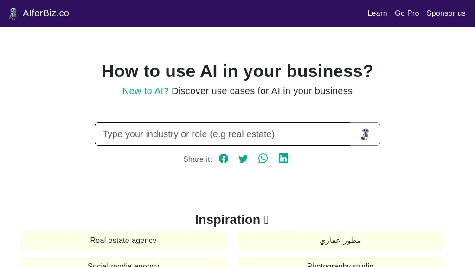475x267 pixels.
Task: Share via the WhatsApp icon
Action: click(263, 159)
